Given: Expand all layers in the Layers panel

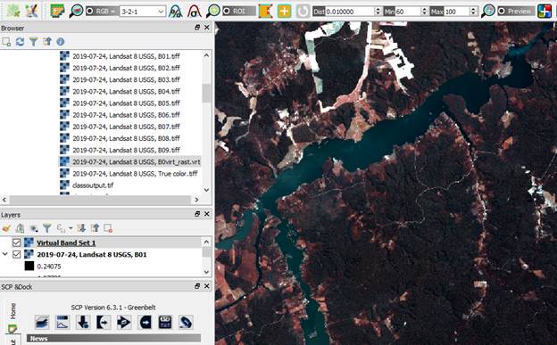Looking at the screenshot, I should [81, 228].
